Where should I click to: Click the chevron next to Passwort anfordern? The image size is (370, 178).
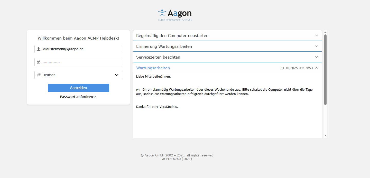point(95,97)
